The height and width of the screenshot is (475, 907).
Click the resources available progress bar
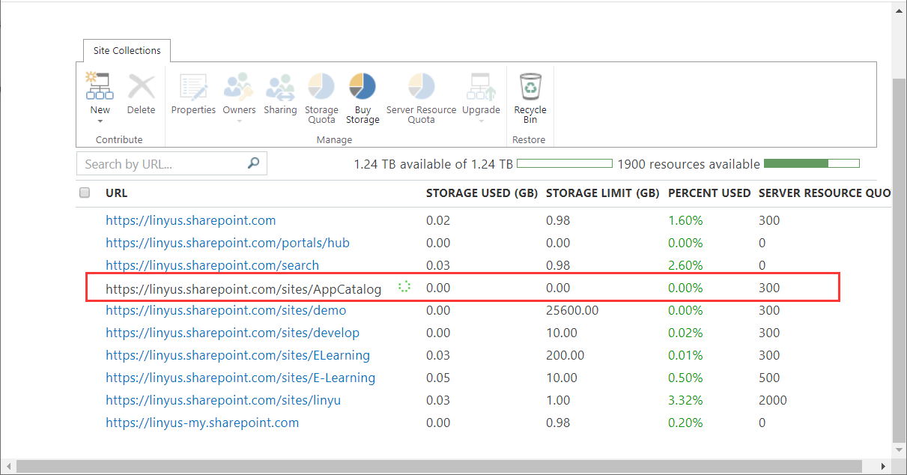click(x=812, y=163)
